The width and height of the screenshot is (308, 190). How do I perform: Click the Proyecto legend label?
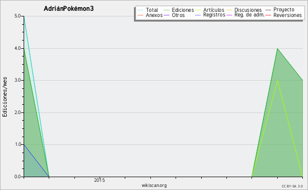[x=284, y=10]
